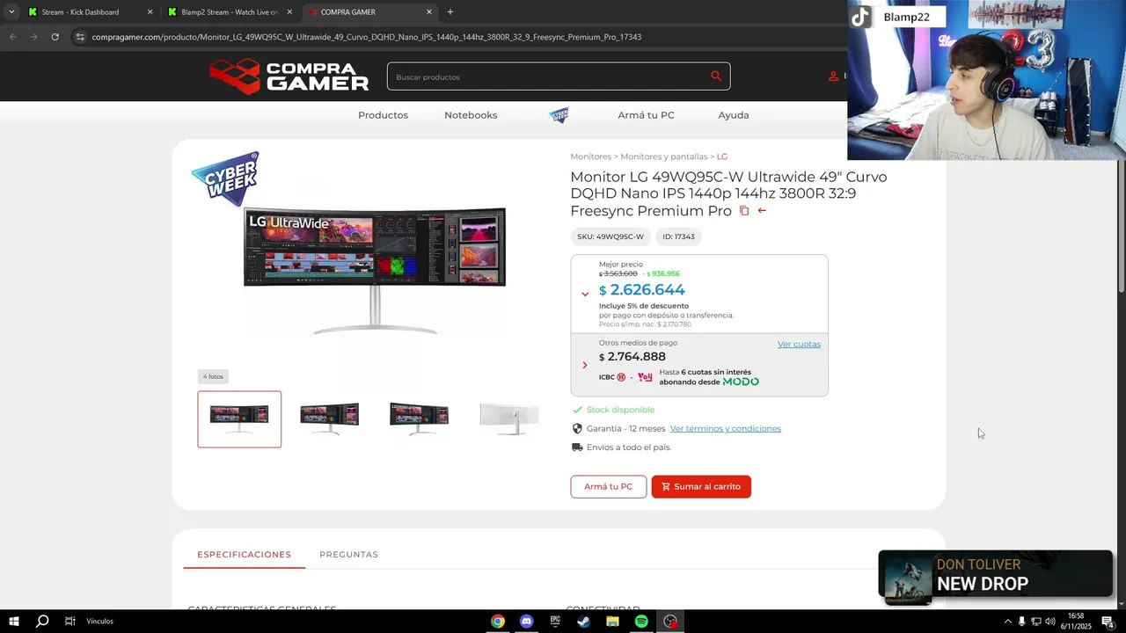Click the volume icon in system tray
1126x633 pixels.
[1049, 622]
